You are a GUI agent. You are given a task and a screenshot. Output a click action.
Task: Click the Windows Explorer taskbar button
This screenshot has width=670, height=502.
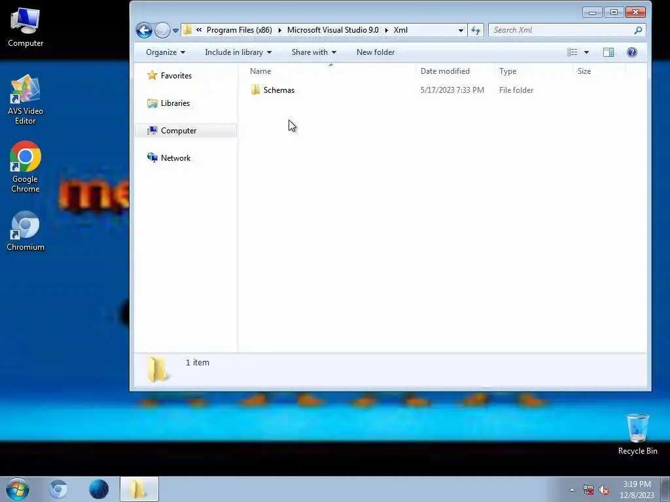pos(139,489)
